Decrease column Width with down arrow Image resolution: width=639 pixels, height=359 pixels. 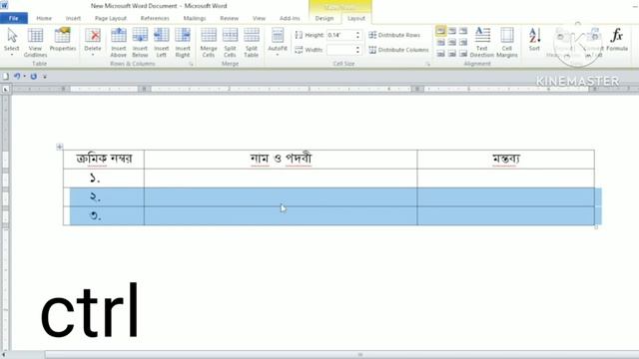tap(357, 52)
